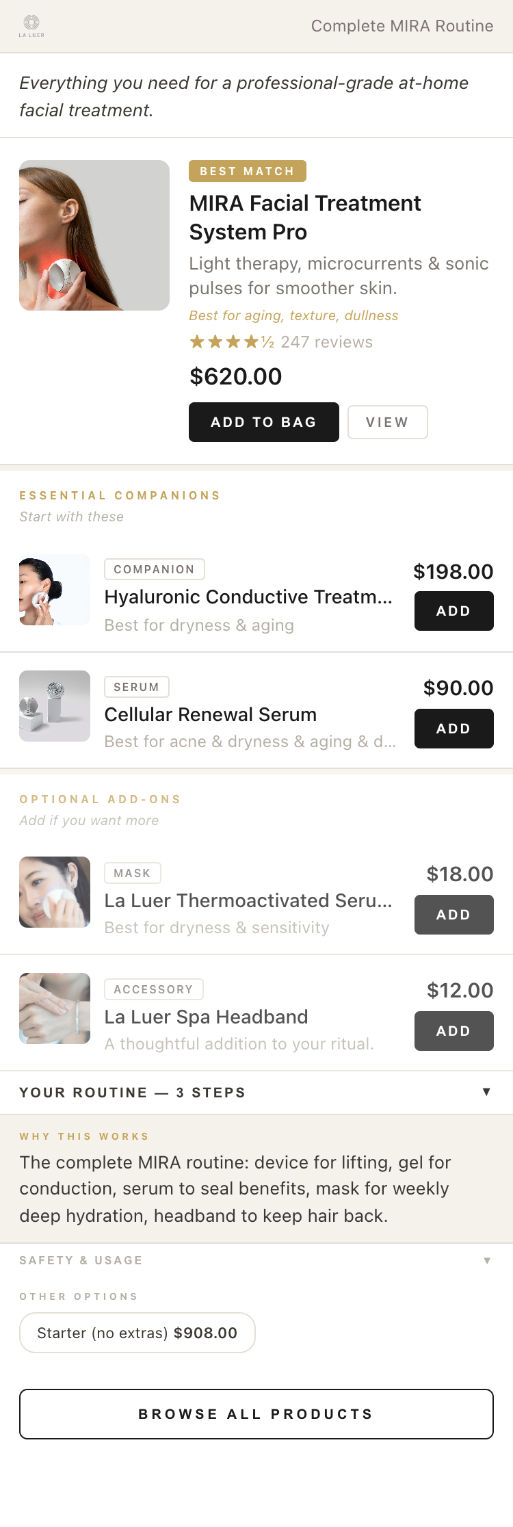This screenshot has height=1527, width=513.
Task: Add La Luer Spa Headband to bag
Action: coord(454,1031)
